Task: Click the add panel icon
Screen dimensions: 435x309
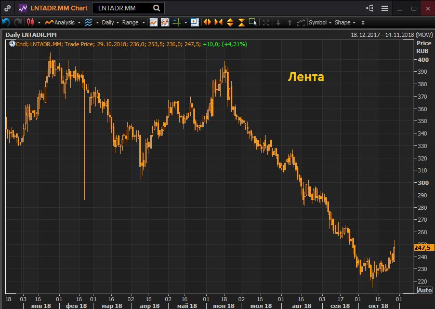Action: point(195,22)
